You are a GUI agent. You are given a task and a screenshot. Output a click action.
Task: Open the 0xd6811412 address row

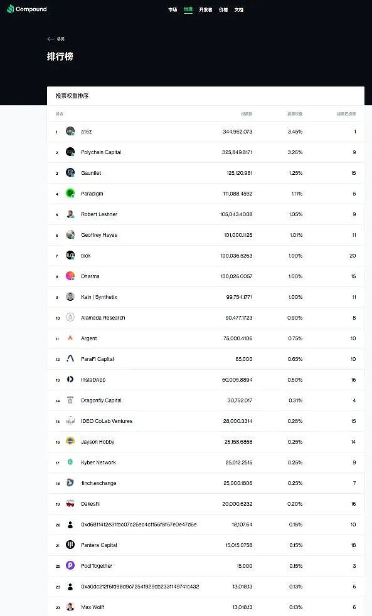(206, 525)
